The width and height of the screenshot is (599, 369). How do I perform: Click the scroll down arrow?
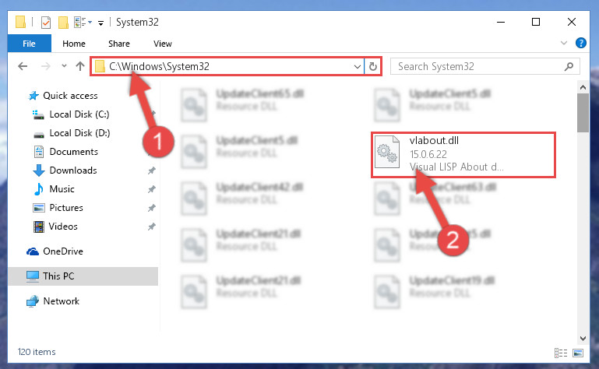coord(583,338)
